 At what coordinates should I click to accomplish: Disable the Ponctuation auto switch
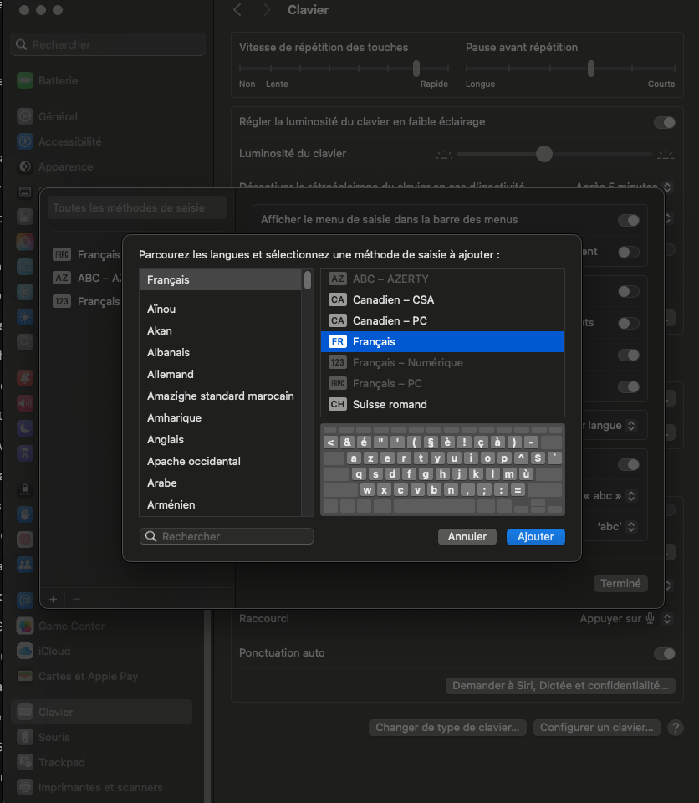coord(664,653)
